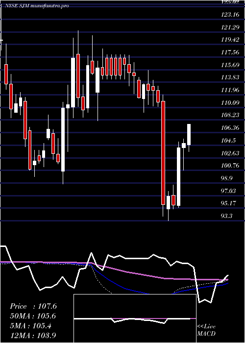245x343 pixels.
Task: Click the 12MA : 103.9 readout
Action: click(33, 336)
